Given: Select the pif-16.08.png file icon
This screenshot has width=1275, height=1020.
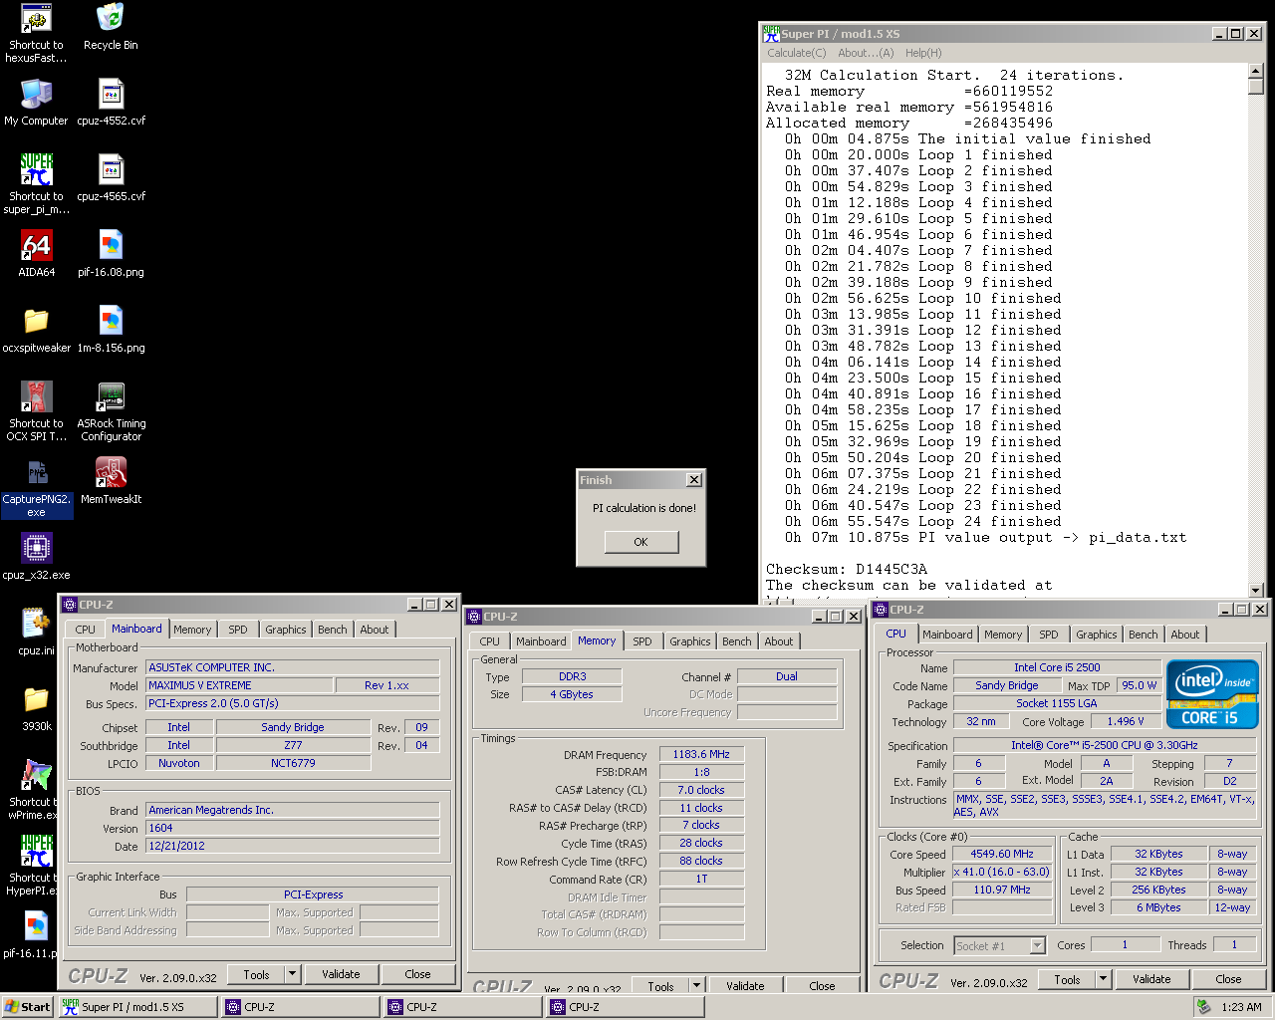Looking at the screenshot, I should 111,245.
